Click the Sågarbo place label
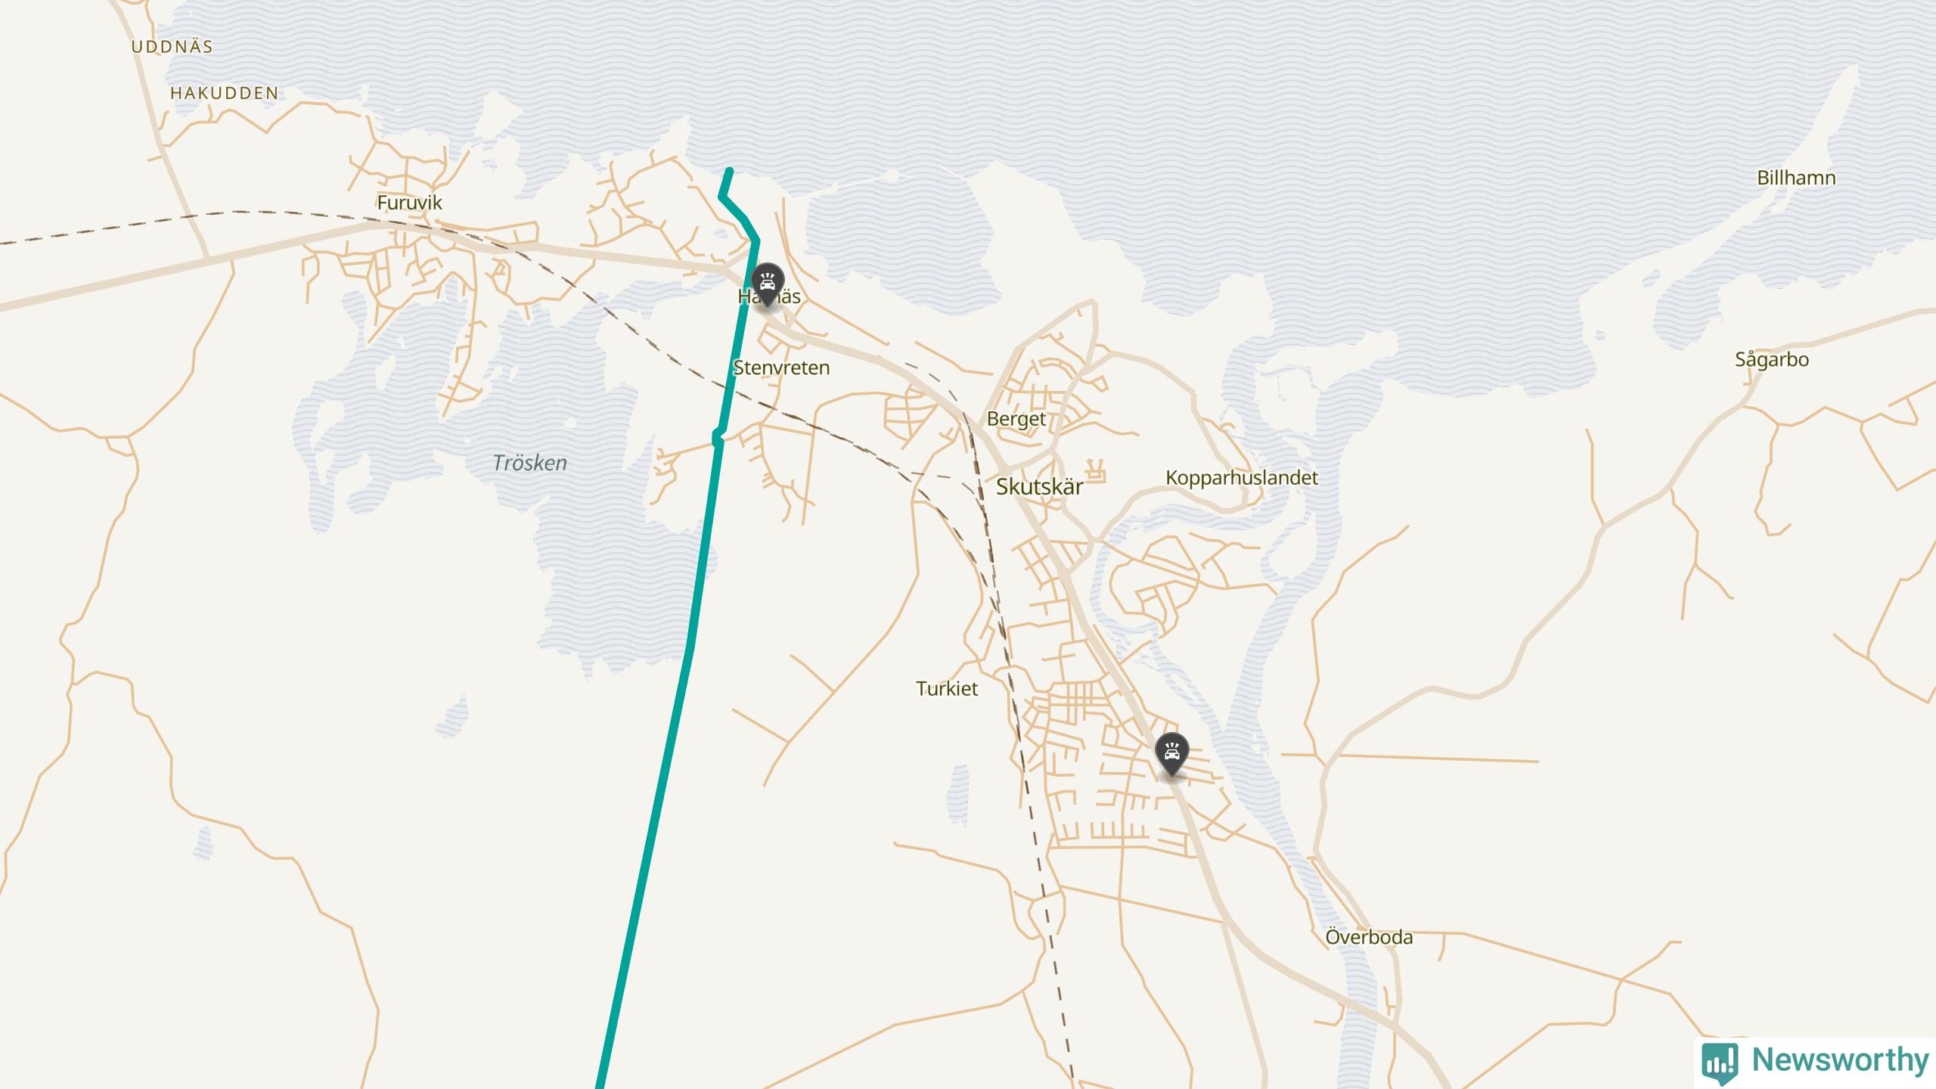 point(1772,360)
